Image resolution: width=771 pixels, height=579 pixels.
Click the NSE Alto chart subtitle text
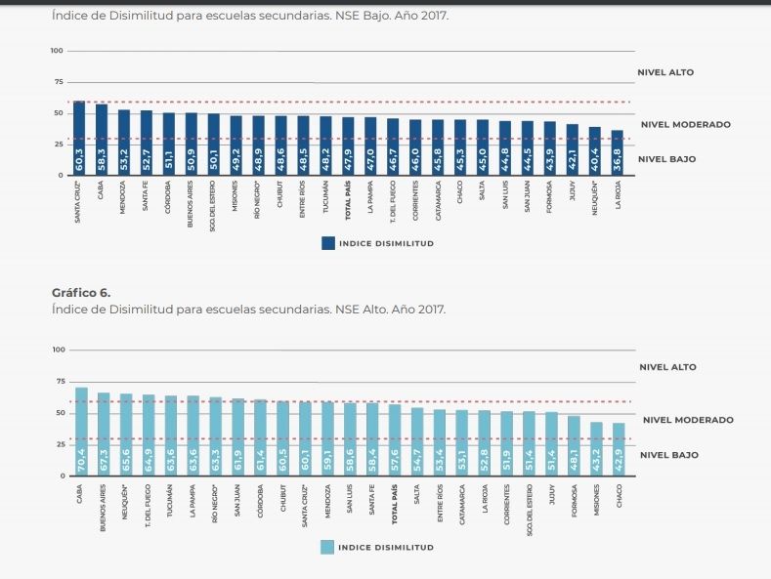point(248,309)
